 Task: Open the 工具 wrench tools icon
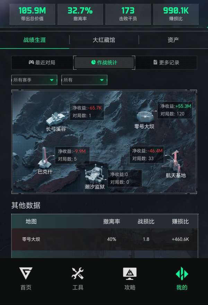point(78,273)
